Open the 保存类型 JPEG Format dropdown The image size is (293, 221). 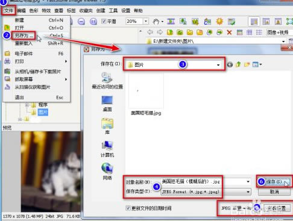(x=248, y=192)
